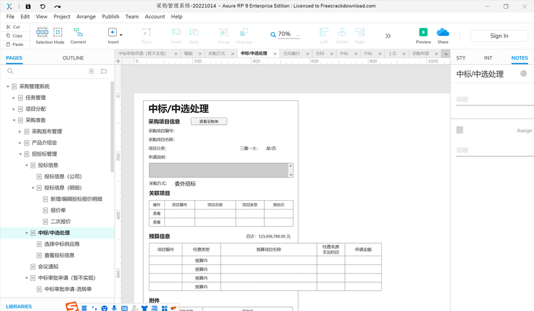Click the ruler origin crosshair icon
This screenshot has width=534, height=311.
118,61
